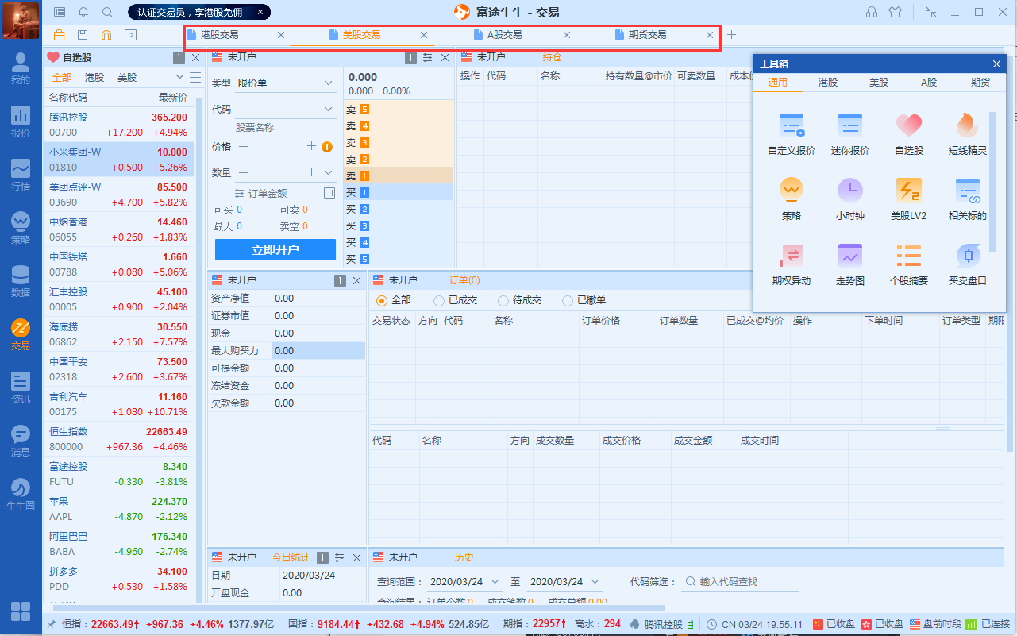Open 资讯 in the left sidebar
Image resolution: width=1017 pixels, height=636 pixels.
pos(21,387)
